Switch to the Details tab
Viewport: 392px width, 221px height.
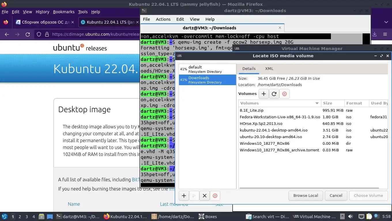tap(249, 69)
